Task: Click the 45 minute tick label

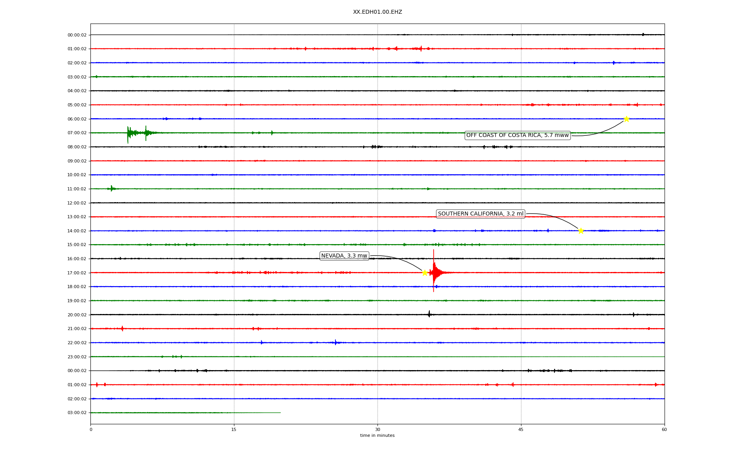Action: click(x=521, y=429)
